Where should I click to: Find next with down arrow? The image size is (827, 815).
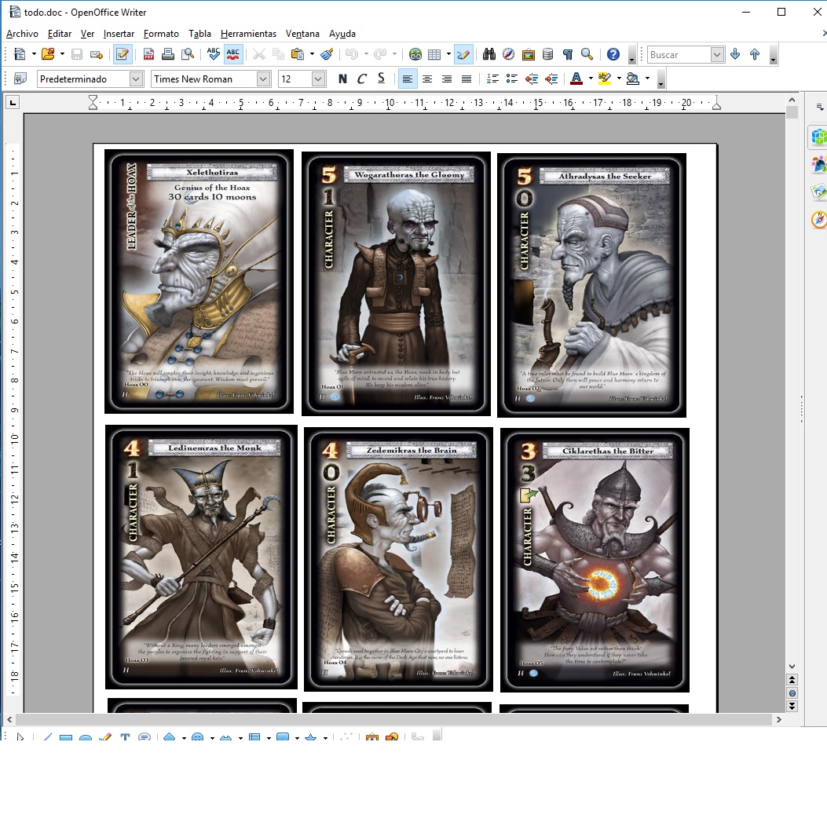point(735,54)
